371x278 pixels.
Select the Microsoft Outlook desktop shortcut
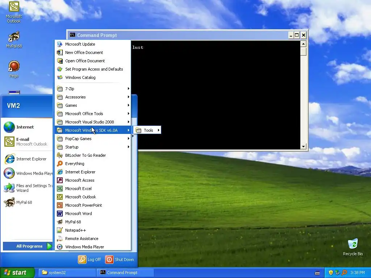14,12
